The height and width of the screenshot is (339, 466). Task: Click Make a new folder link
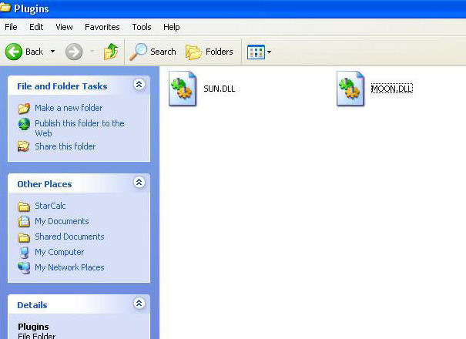69,108
